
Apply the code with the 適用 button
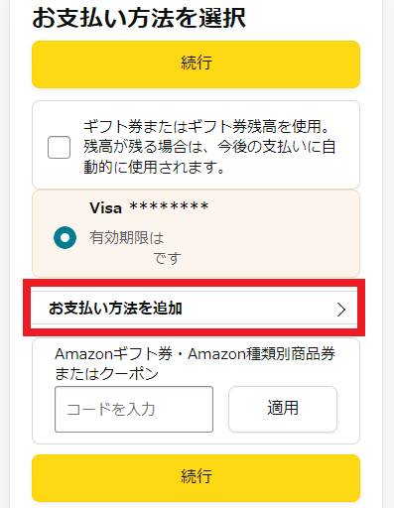(x=283, y=409)
